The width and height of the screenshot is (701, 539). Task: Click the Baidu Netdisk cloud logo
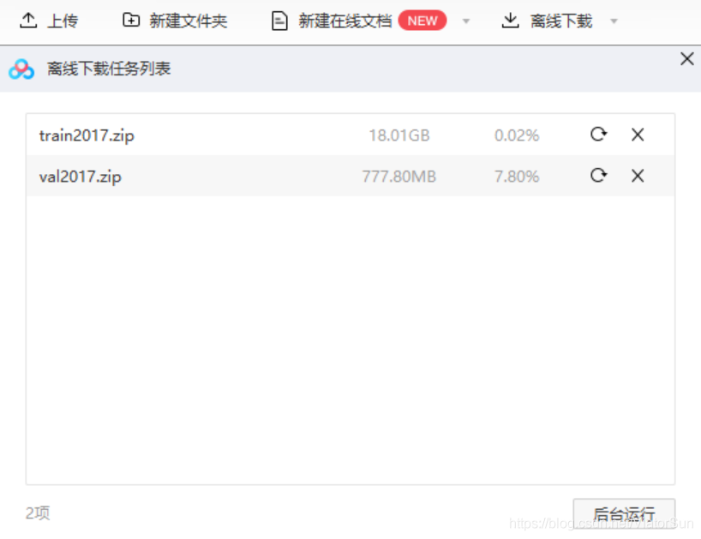pos(21,69)
